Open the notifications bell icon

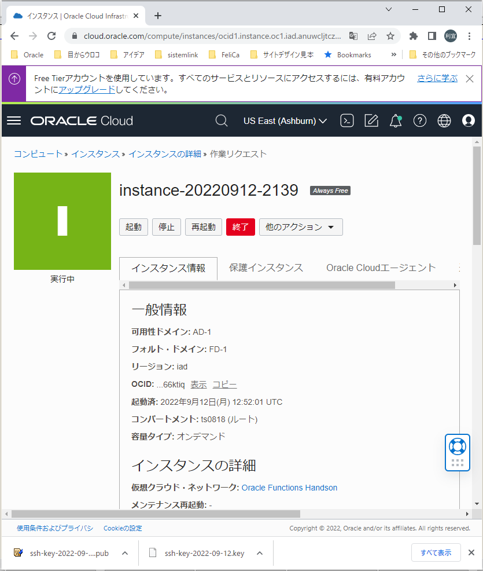pyautogui.click(x=396, y=120)
